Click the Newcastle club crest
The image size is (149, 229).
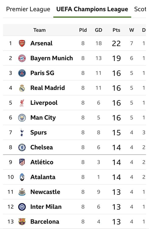click(x=22, y=192)
